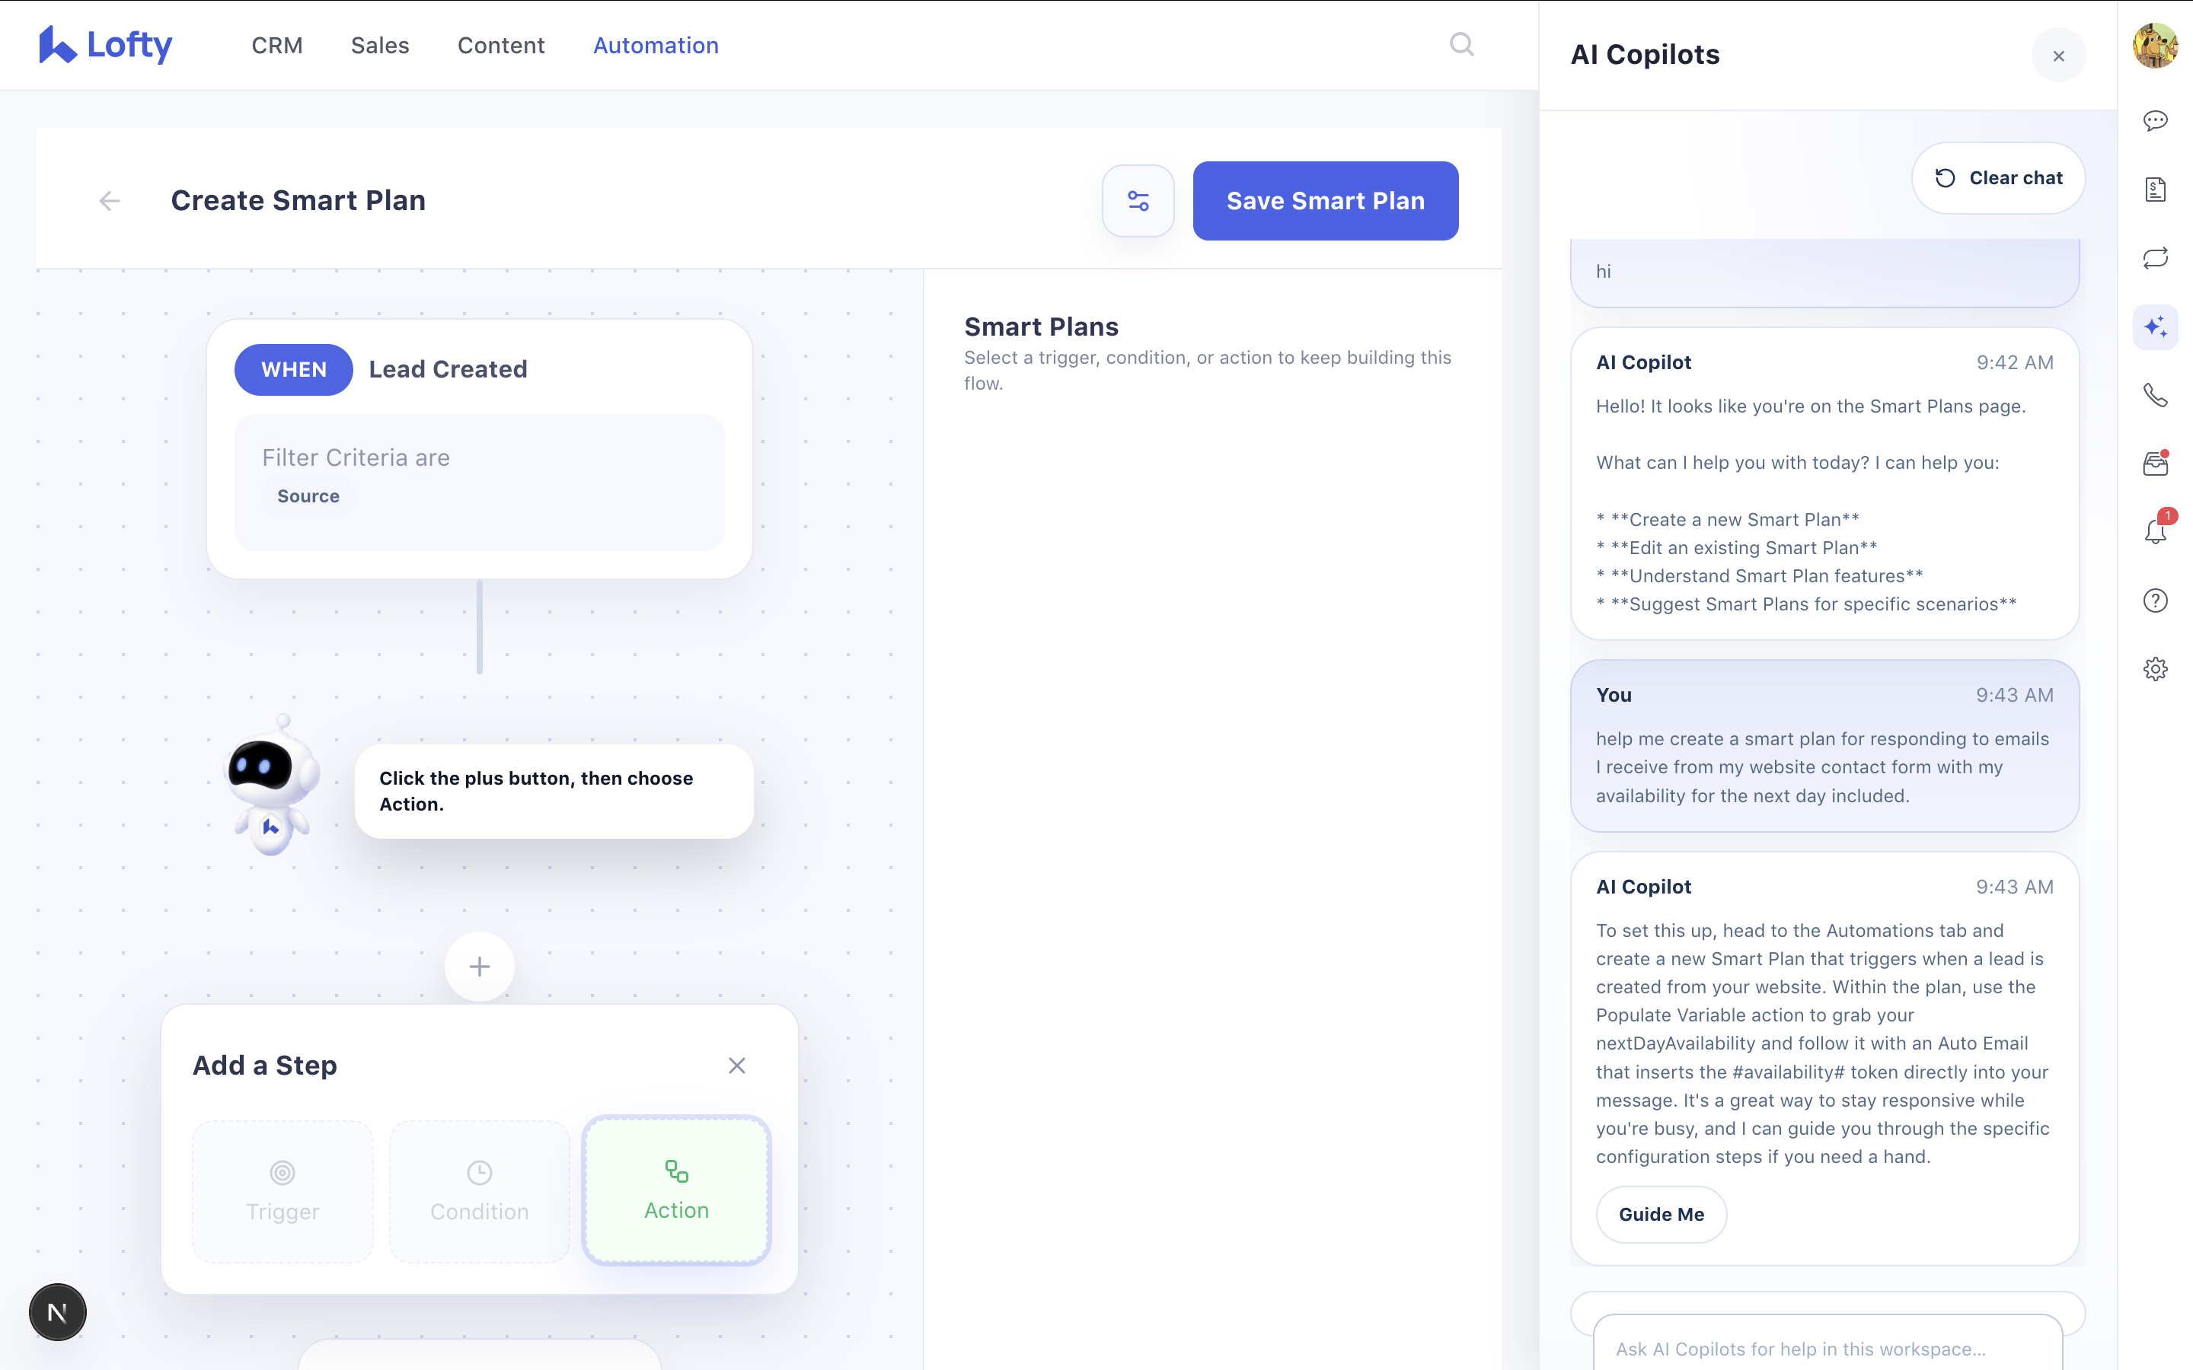The image size is (2193, 1370).
Task: Click the plus button to add step
Action: click(480, 967)
